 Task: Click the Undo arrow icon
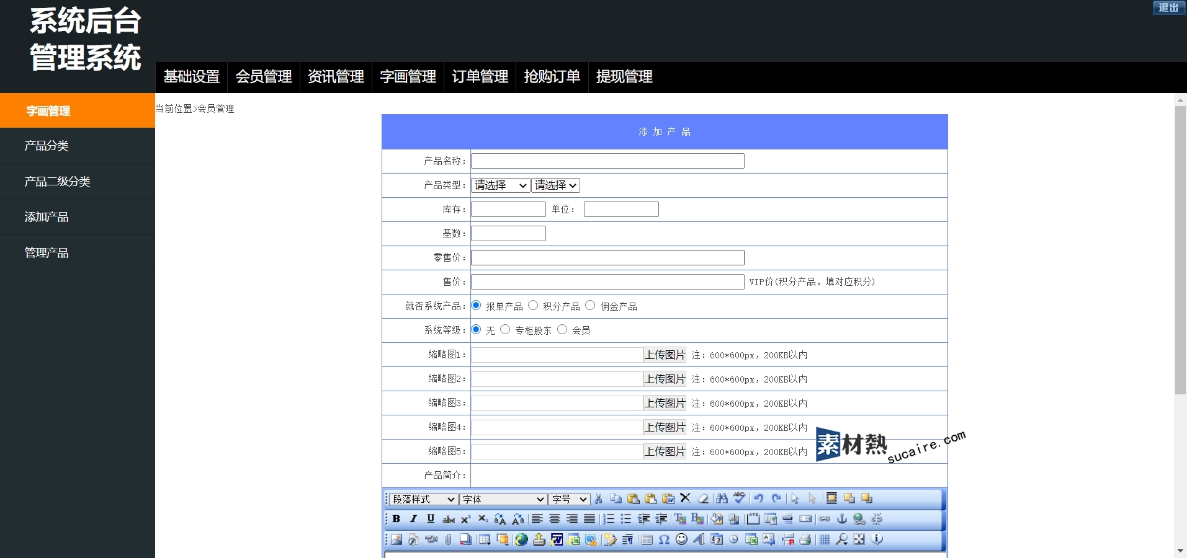coord(758,498)
